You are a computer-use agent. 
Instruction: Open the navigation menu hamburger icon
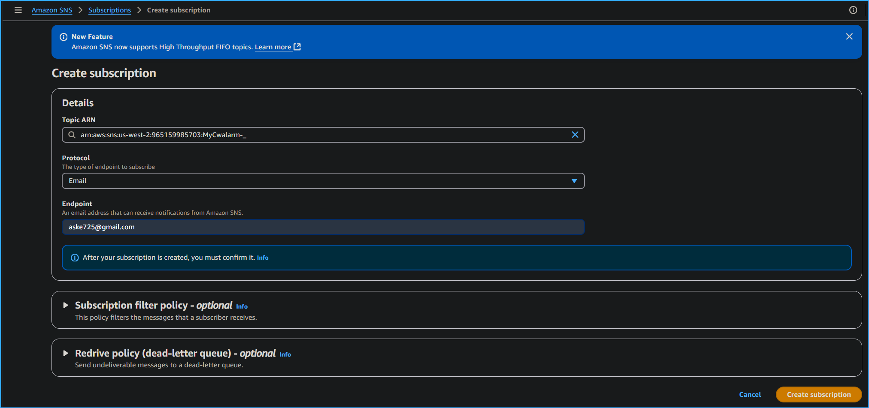coord(18,10)
